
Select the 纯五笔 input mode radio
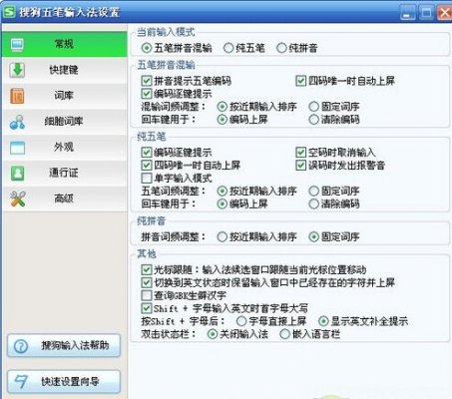[x=228, y=48]
